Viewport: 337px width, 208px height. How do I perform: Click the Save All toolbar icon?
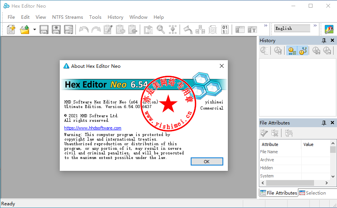coord(68,29)
